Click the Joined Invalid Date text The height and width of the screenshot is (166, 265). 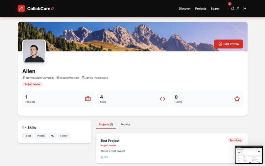click(97, 78)
